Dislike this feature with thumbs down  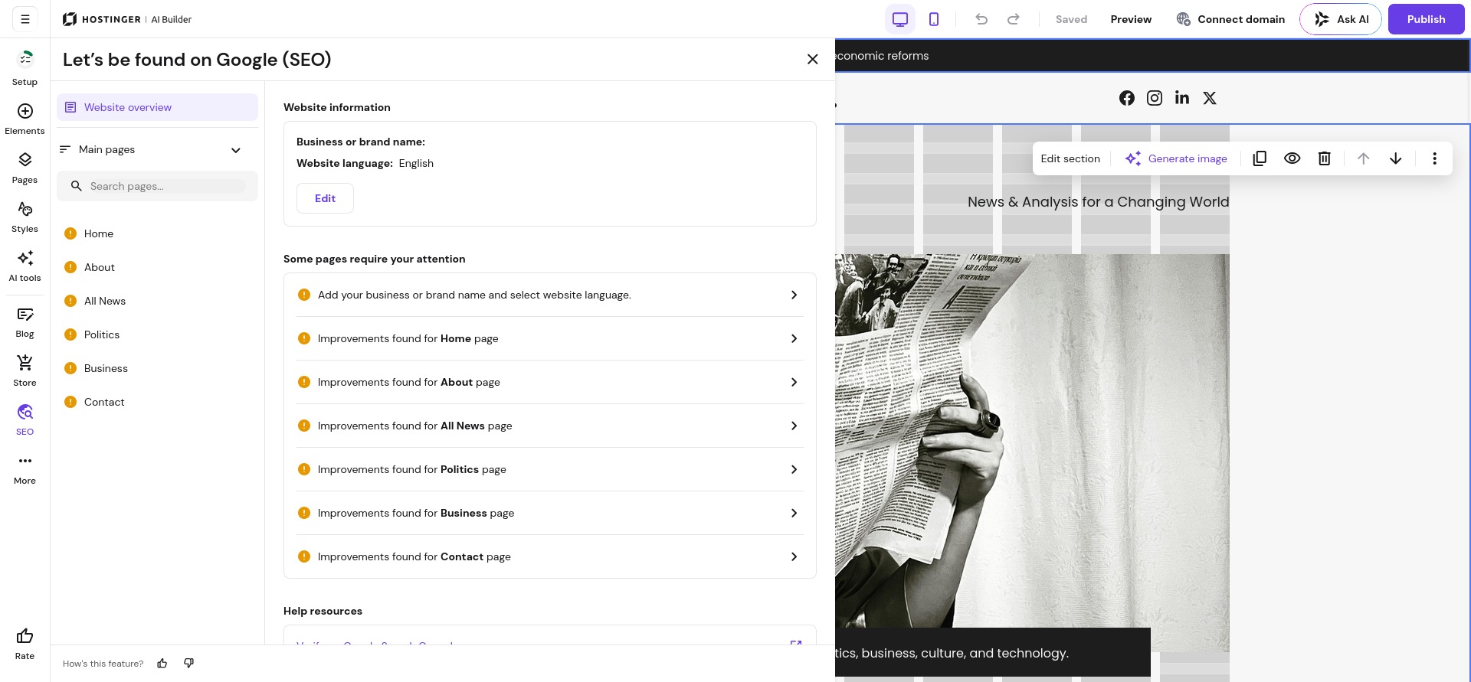pyautogui.click(x=189, y=664)
